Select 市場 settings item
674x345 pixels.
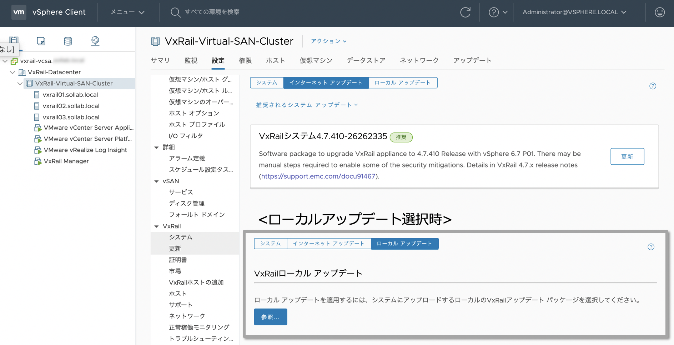click(175, 271)
